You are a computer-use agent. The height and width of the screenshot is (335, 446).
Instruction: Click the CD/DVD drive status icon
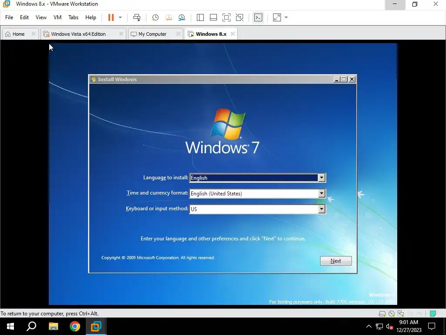pyautogui.click(x=392, y=314)
